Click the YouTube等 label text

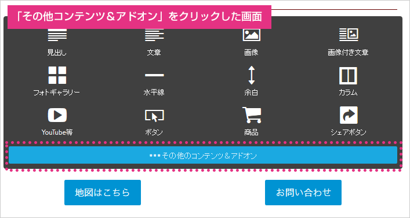(57, 132)
